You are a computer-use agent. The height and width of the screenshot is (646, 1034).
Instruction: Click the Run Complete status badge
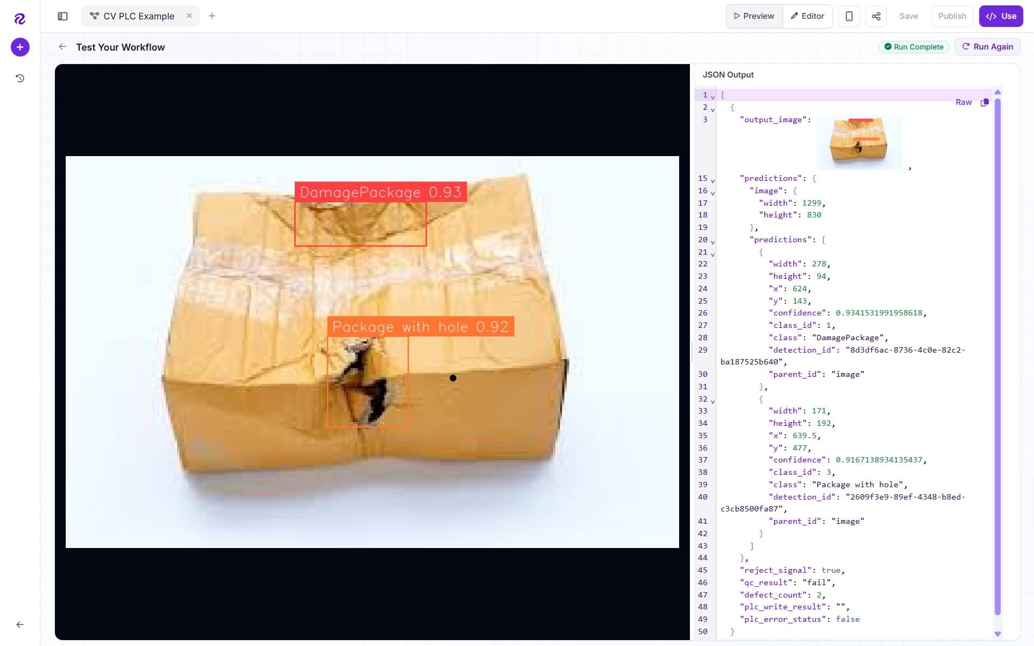(914, 47)
